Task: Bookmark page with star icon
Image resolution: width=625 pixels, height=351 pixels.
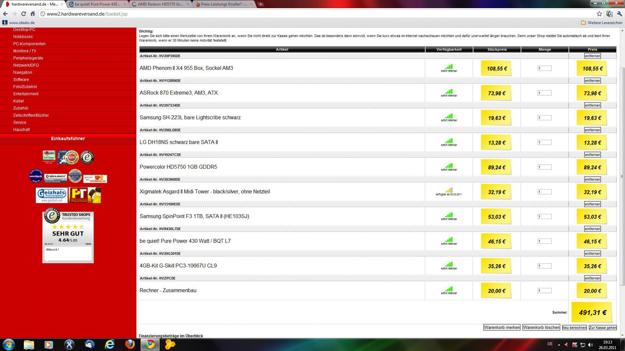Action: [599, 14]
